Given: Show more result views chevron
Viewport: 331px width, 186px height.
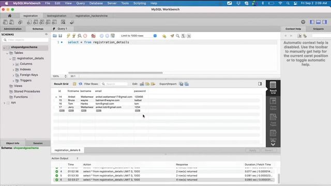Looking at the screenshot, I should point(273,145).
